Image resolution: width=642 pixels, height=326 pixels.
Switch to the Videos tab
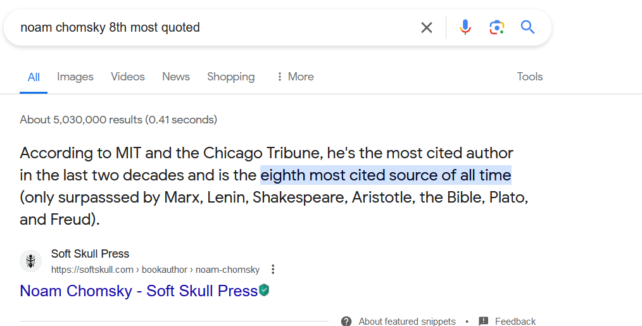pos(128,77)
